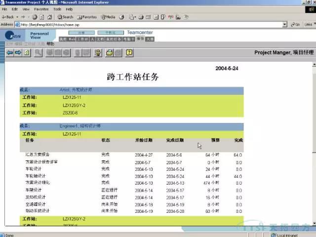316x237 pixels.
Task: Click the printer icon in Teamcenter toolbar
Action: pyautogui.click(x=110, y=52)
